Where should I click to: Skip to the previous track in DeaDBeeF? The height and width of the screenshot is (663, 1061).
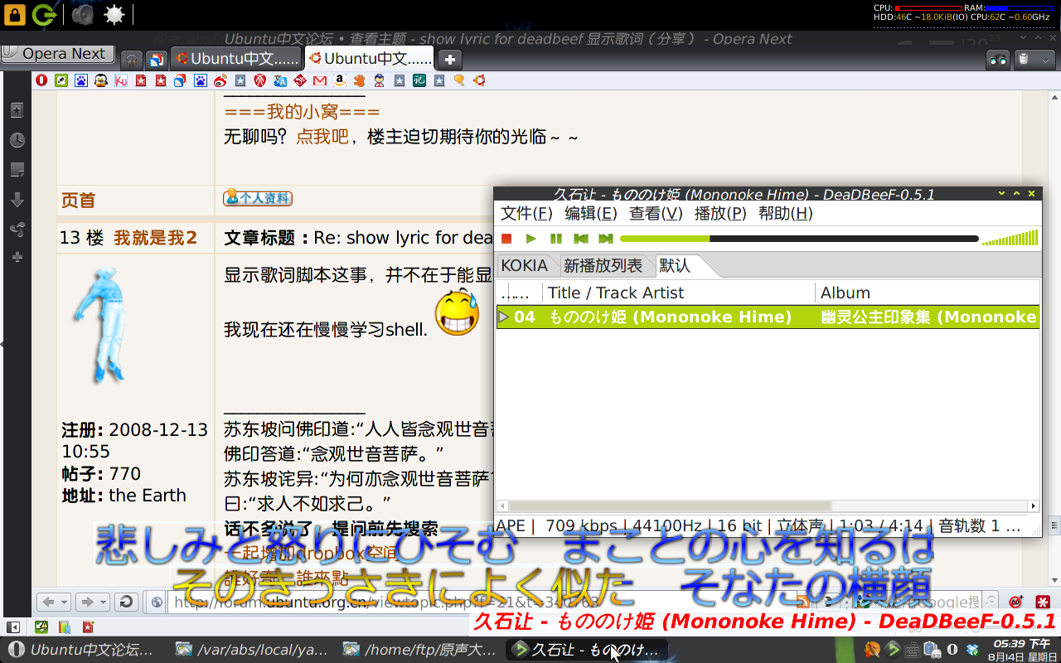(581, 239)
